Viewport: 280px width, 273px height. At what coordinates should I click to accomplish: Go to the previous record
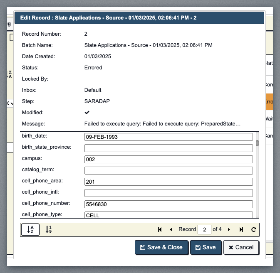pyautogui.click(x=171, y=229)
